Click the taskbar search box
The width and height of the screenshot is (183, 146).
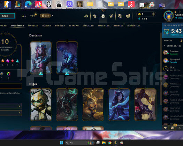(80, 143)
